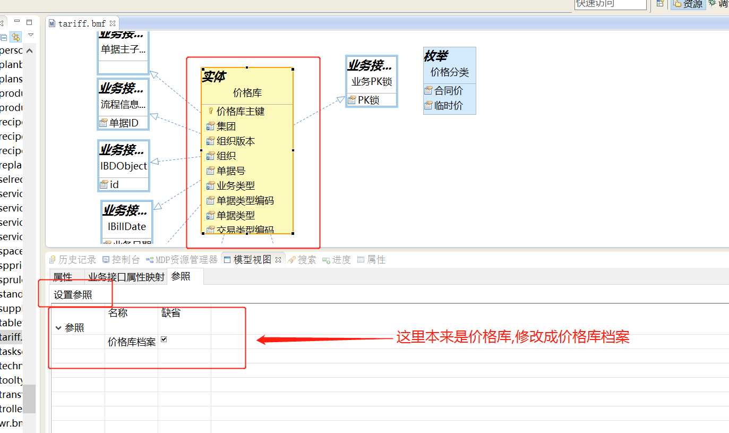Image resolution: width=729 pixels, height=433 pixels.
Task: Select the 业务PK锁 interface box
Action: tap(371, 81)
